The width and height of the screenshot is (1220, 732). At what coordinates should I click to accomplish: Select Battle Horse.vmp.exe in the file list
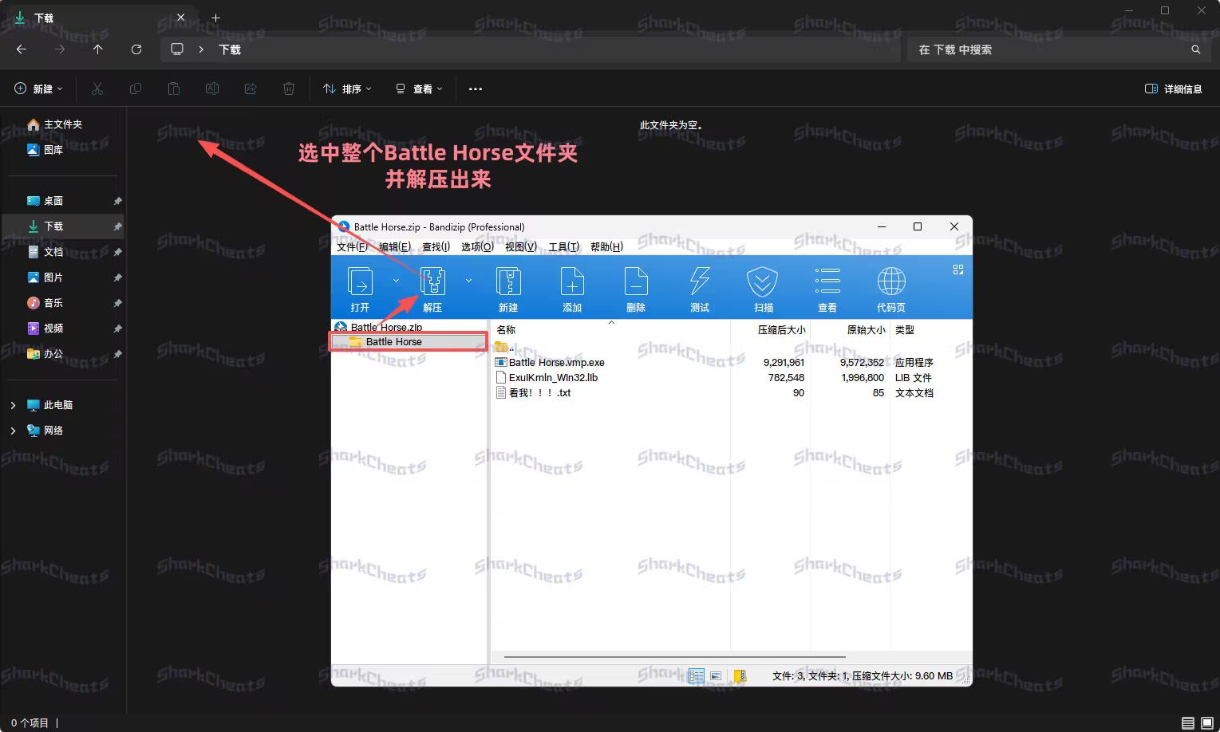click(x=556, y=363)
